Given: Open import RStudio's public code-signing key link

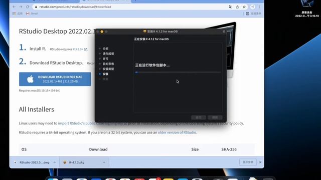Looking at the screenshot, I should [x=92, y=123].
